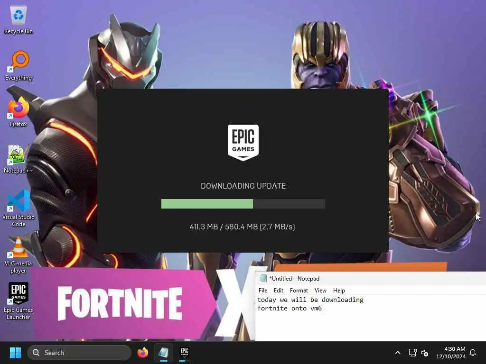
Task: Open the Format menu in Notepad
Action: (299, 291)
